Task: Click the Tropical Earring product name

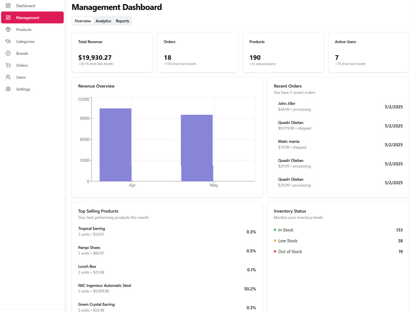Action: (x=92, y=228)
